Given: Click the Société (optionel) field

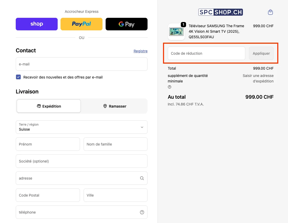Looking at the screenshot, I should (81, 161).
